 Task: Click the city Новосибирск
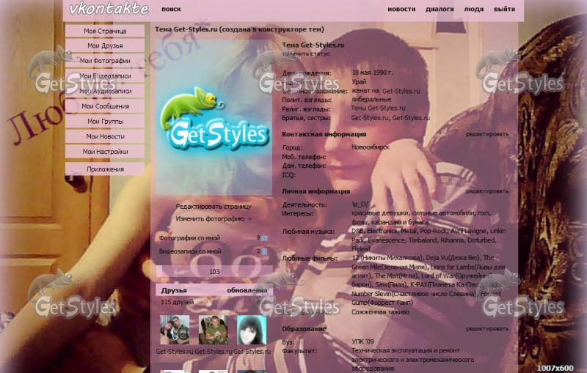[x=371, y=147]
